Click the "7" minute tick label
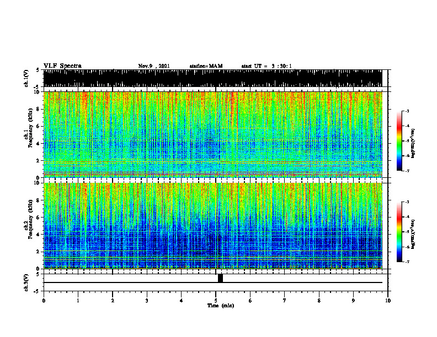437x337 pixels. (285, 301)
